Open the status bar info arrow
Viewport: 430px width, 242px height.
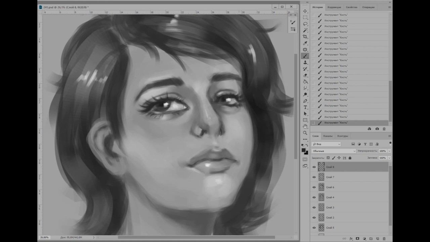point(94,237)
